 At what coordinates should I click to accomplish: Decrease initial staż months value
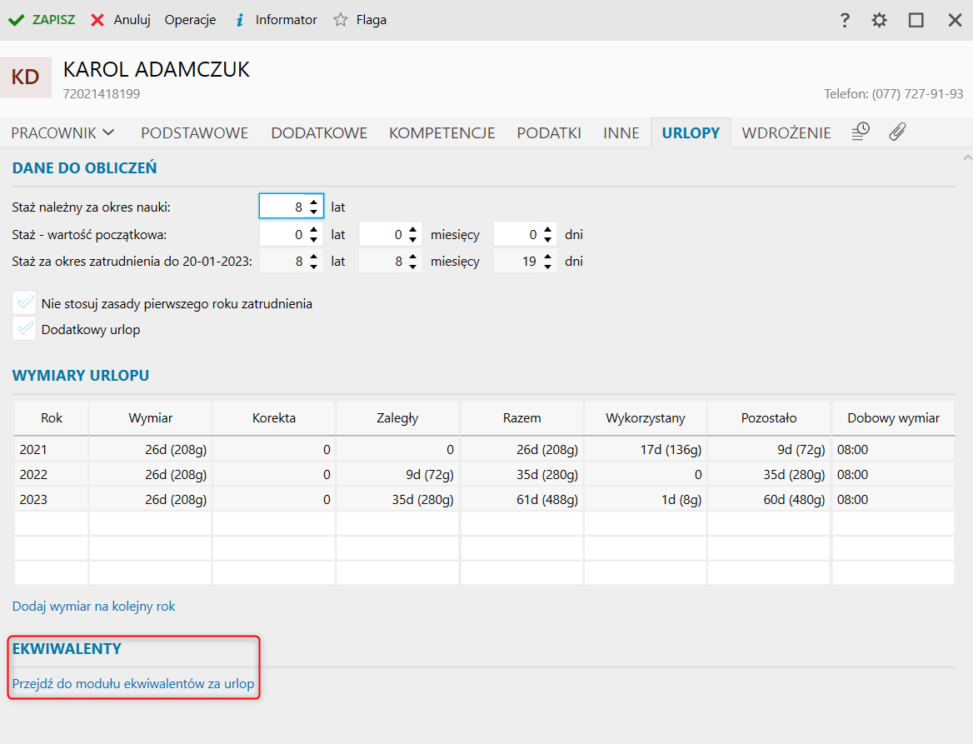(x=412, y=240)
